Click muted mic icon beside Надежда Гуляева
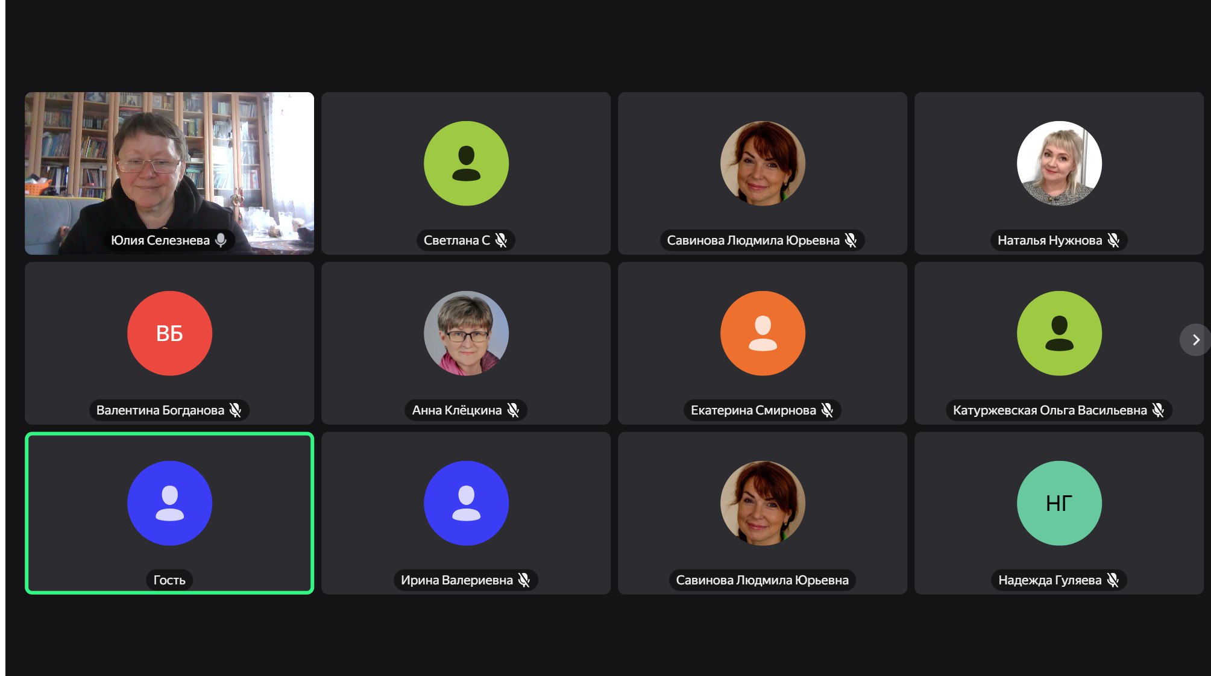Screen dimensions: 1211x676 [1113, 580]
